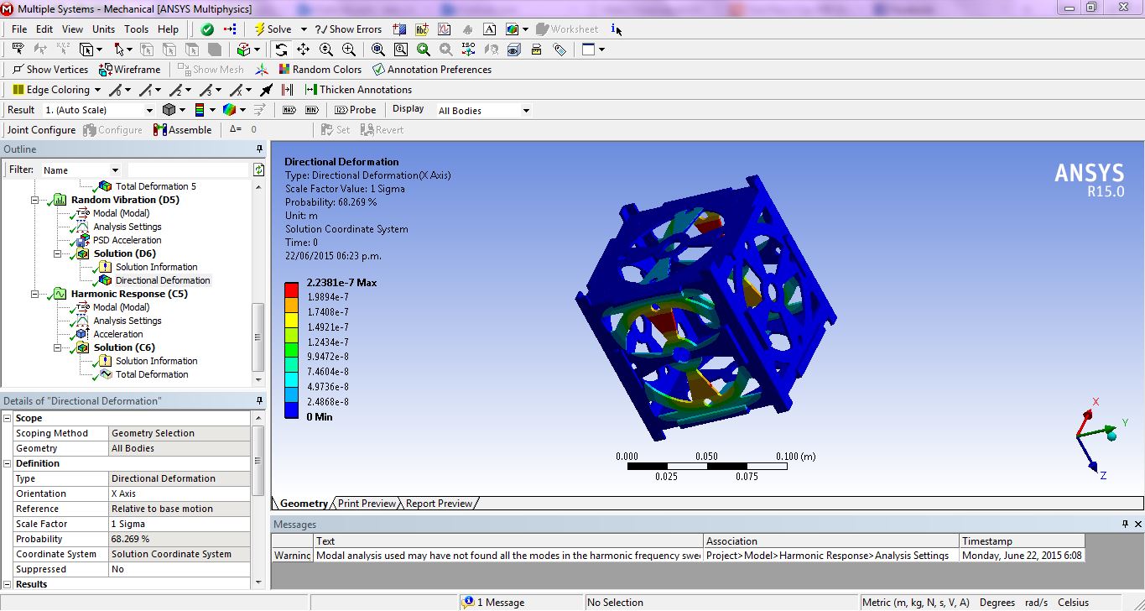Select the Zoom tool
The image size is (1145, 611).
[x=326, y=50]
